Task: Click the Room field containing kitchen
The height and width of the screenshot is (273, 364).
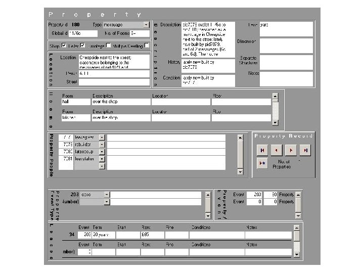Action: [76, 118]
